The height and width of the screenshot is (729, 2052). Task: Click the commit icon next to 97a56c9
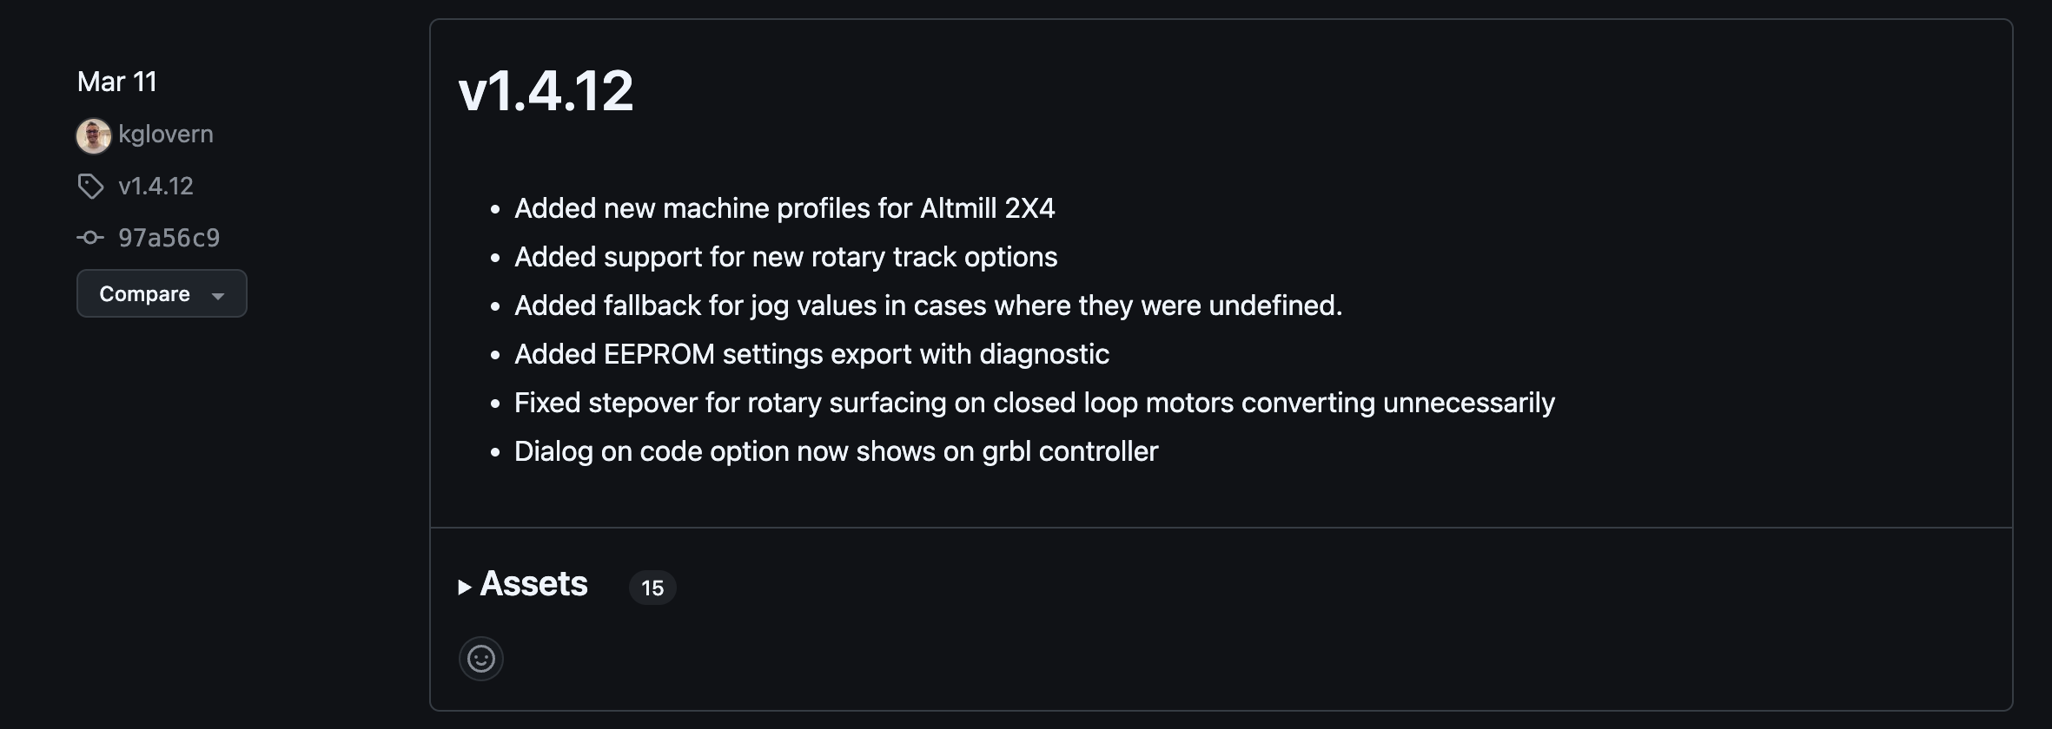pos(90,236)
